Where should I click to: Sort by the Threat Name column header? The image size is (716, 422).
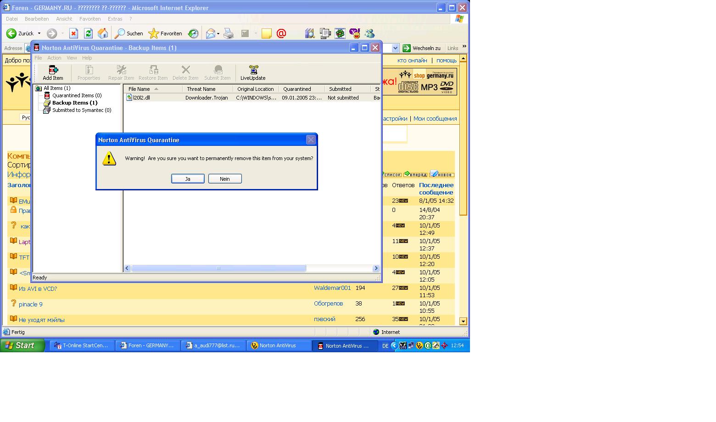pyautogui.click(x=207, y=89)
